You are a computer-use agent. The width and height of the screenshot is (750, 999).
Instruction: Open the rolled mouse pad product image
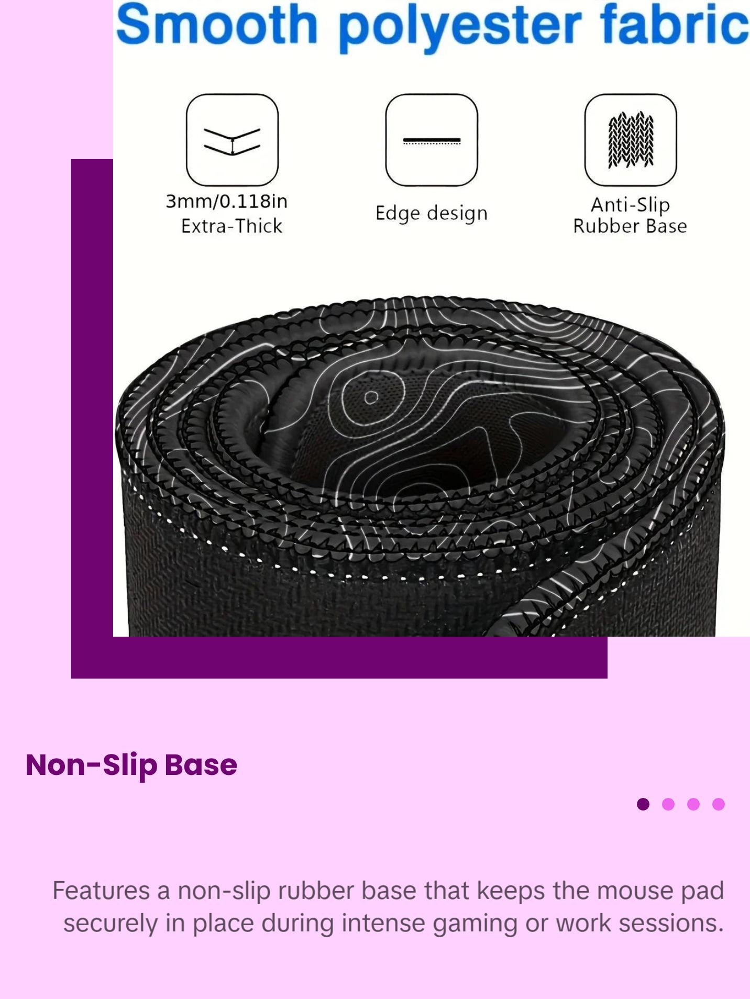tap(420, 466)
